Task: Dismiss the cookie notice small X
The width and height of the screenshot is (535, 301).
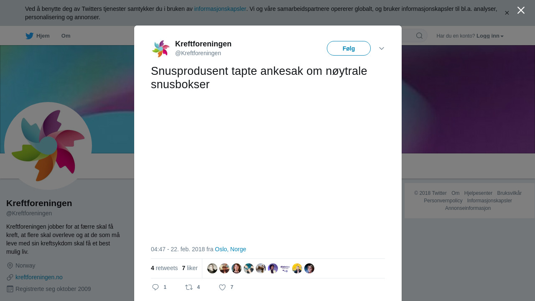Action: click(x=507, y=13)
